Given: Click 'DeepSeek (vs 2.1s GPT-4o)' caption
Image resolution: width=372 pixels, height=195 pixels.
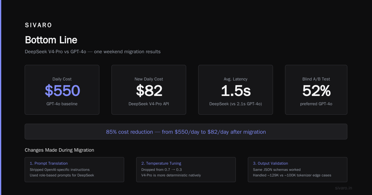Looking at the screenshot, I should click(x=236, y=104).
